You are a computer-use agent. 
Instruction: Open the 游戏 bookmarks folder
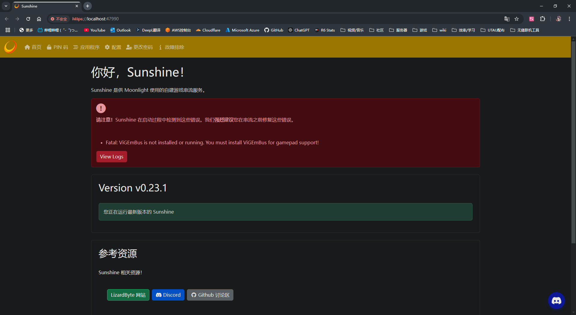tap(420, 30)
